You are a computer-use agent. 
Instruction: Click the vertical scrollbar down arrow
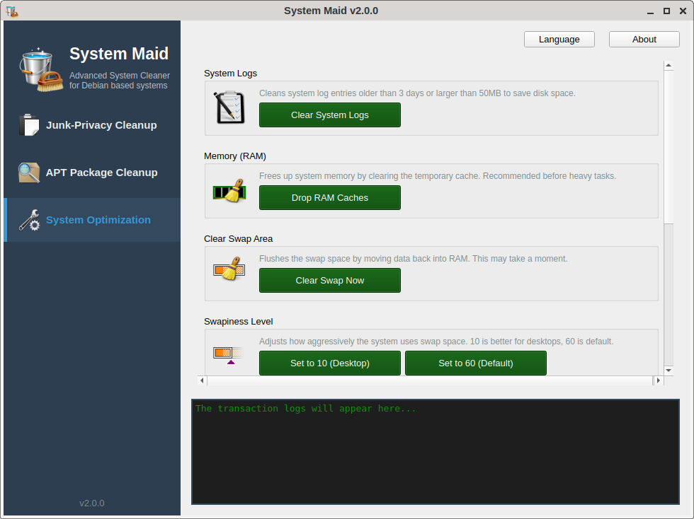click(668, 370)
